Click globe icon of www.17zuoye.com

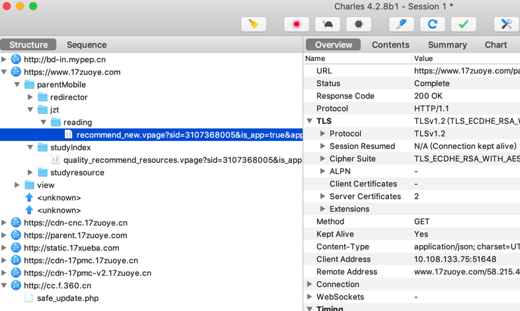(16, 72)
